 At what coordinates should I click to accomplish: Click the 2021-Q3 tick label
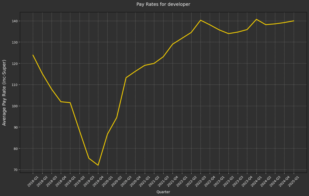(x=163, y=181)
